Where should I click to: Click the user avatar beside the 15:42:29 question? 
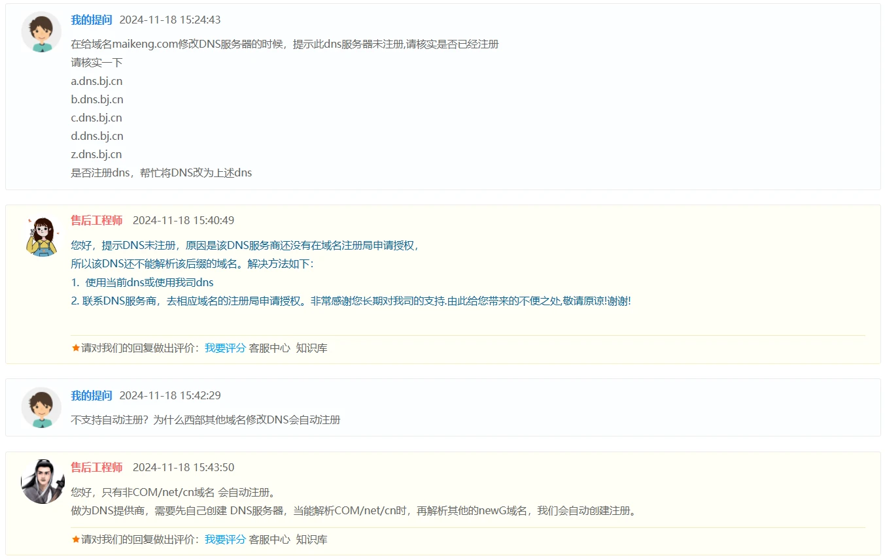[x=42, y=407]
